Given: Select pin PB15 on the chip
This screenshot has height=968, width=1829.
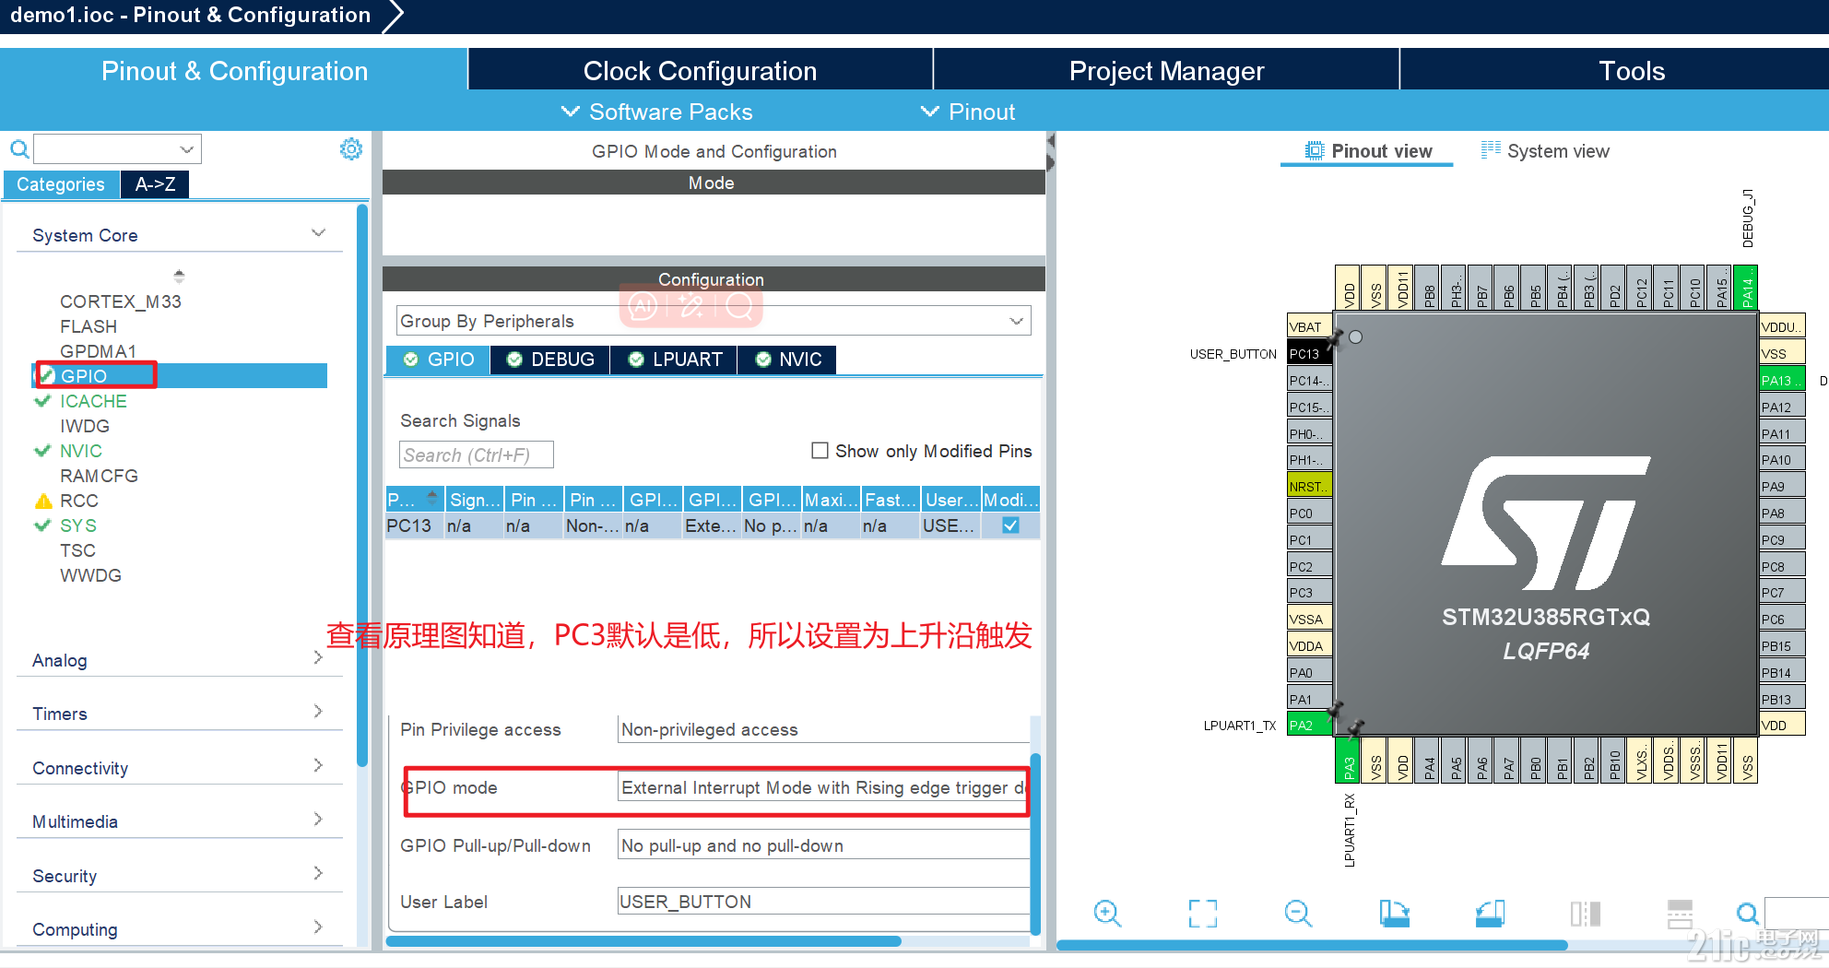Looking at the screenshot, I should point(1782,646).
